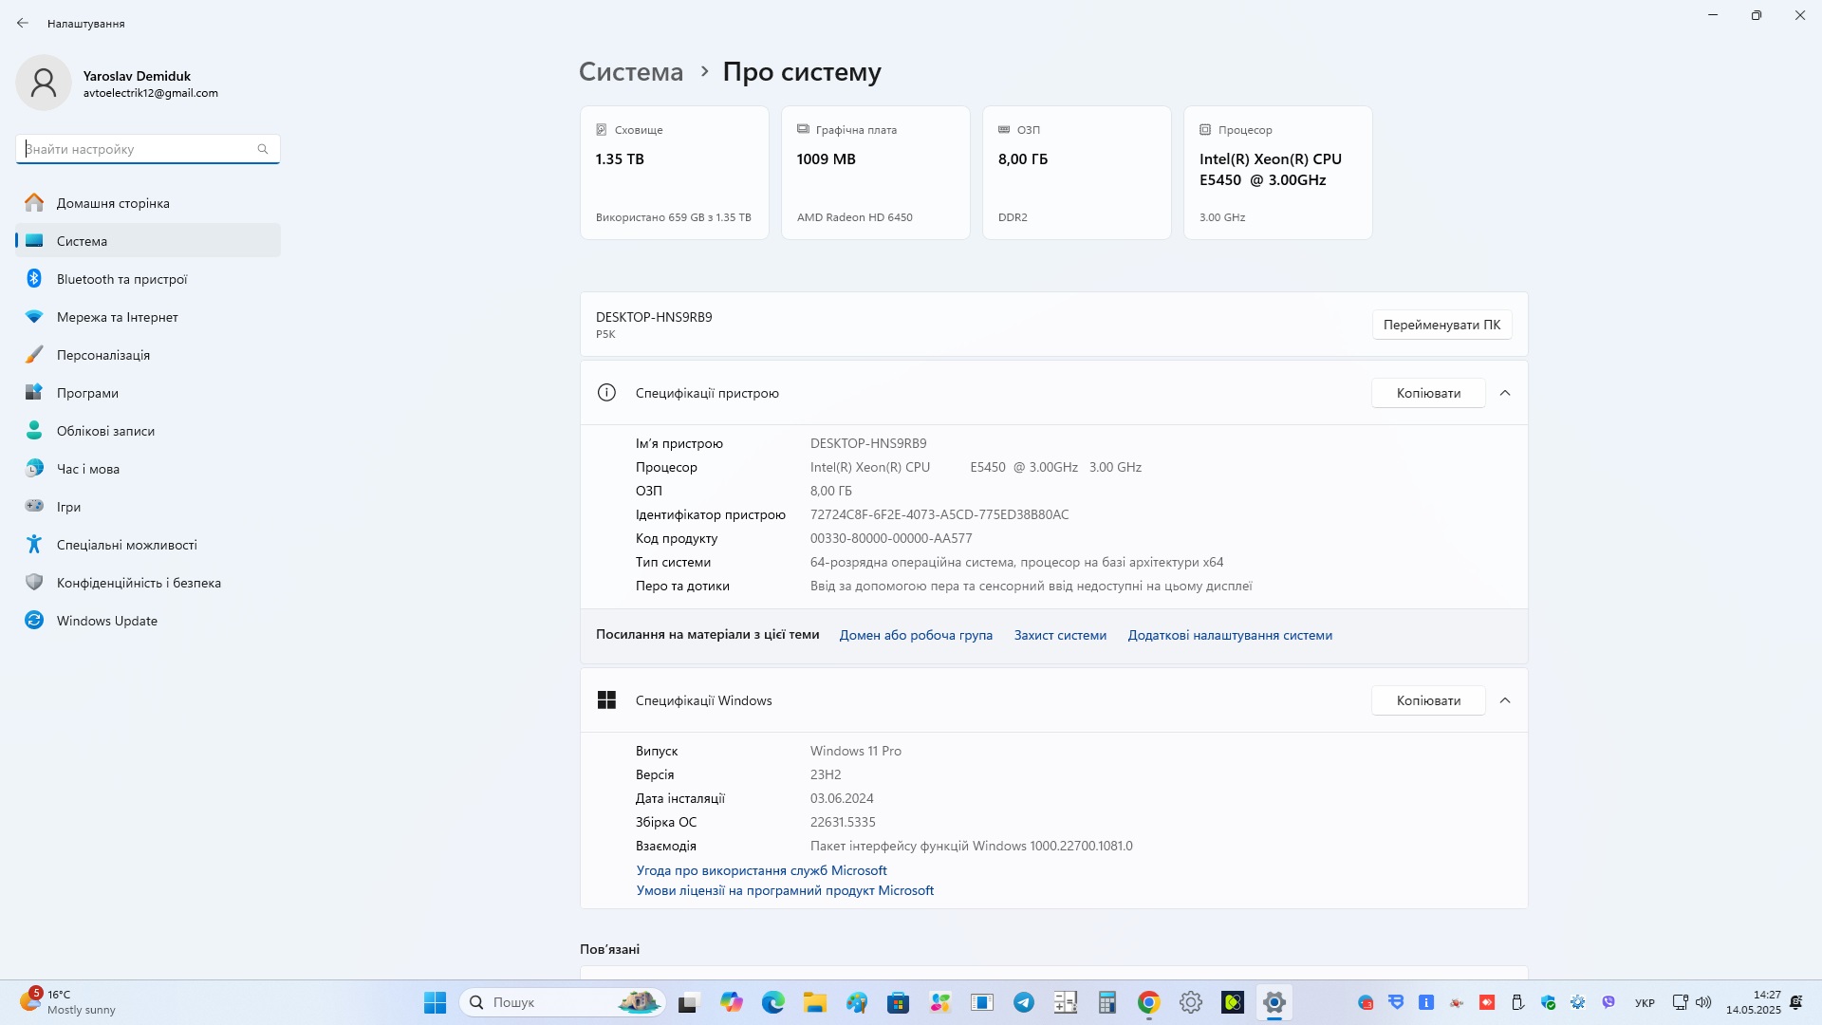Open the Процесор info card

point(1278,173)
